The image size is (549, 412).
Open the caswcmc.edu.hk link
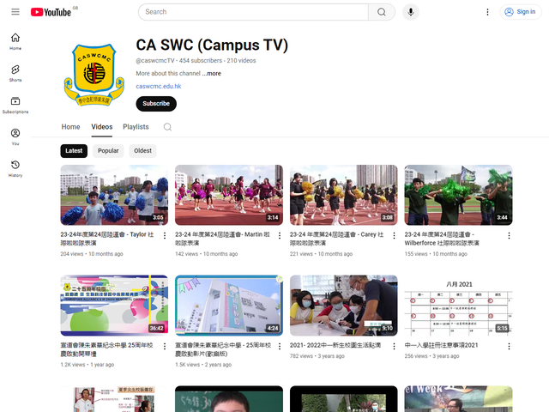tap(158, 86)
